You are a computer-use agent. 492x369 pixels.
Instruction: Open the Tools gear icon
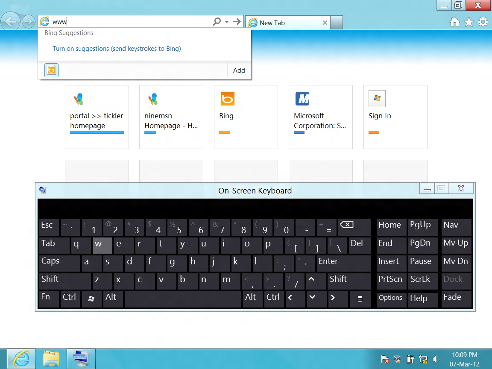pos(483,22)
